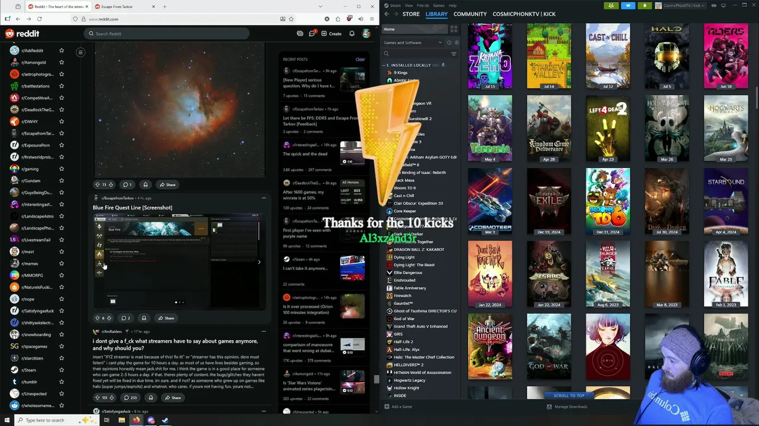Viewport: 759px width, 426px height.
Task: Open Firefox application menu
Action: pos(371,19)
